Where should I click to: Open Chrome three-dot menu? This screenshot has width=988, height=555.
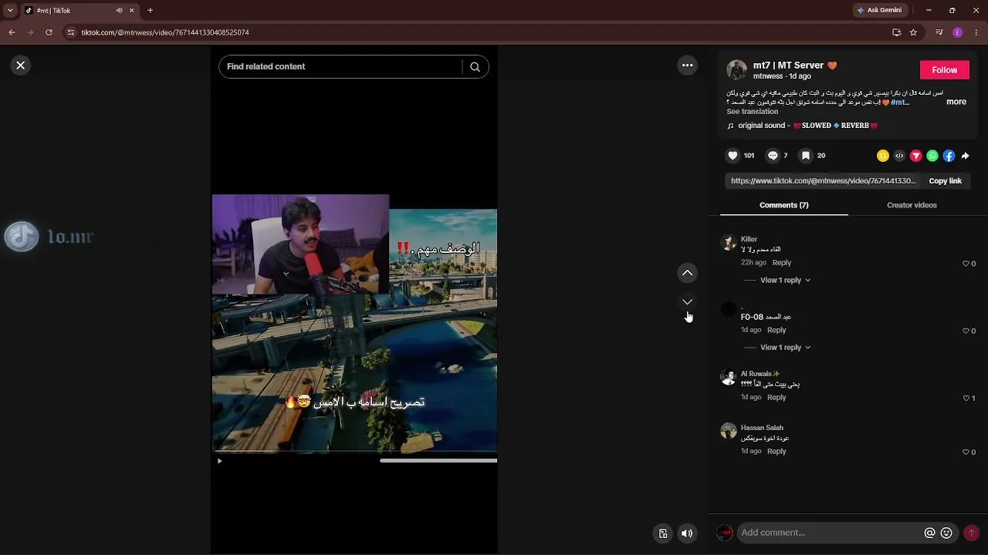(x=976, y=32)
